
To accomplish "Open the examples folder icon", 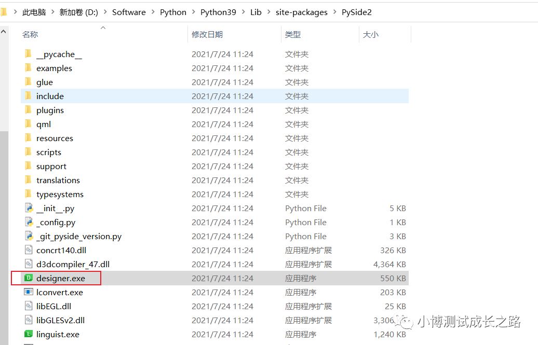I will [29, 68].
